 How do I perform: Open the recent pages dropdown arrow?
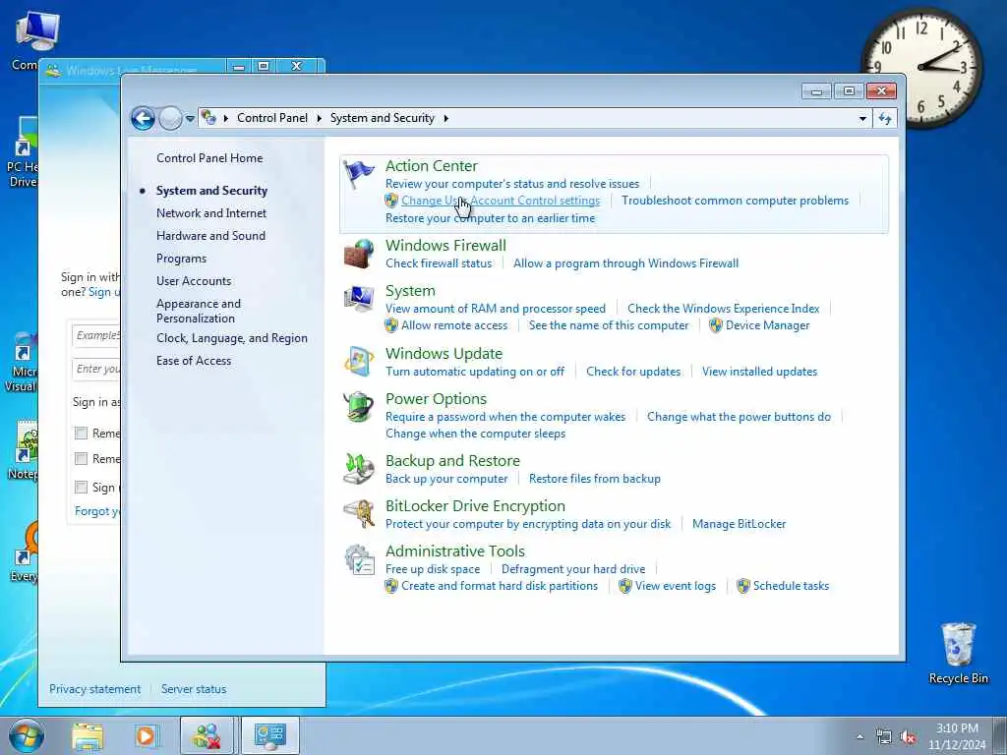190,119
